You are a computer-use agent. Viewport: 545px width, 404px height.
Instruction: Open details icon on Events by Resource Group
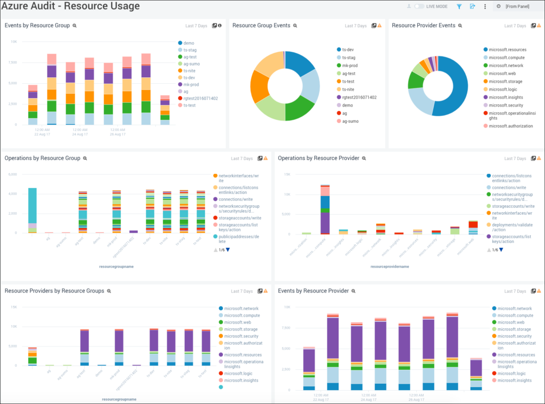pos(214,26)
